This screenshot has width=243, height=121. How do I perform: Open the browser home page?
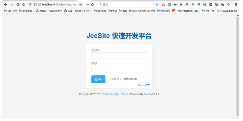(x=24, y=5)
